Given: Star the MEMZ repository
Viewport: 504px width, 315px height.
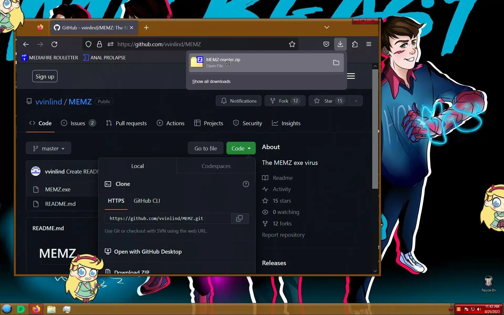Looking at the screenshot, I should (x=329, y=101).
